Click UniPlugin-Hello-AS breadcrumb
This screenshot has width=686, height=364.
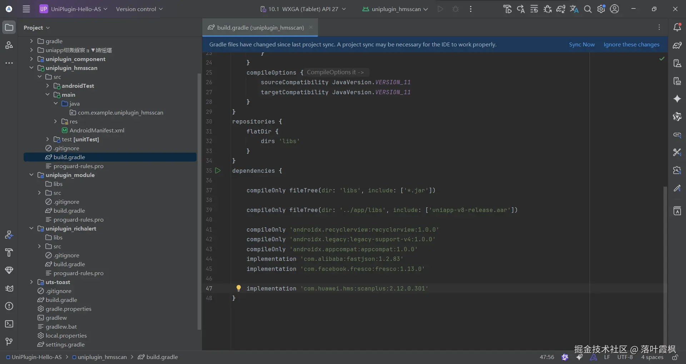point(34,357)
